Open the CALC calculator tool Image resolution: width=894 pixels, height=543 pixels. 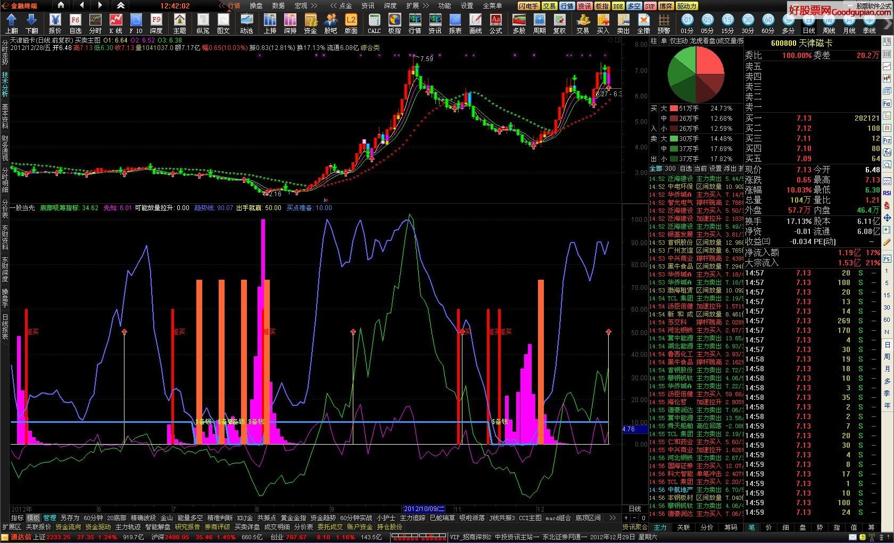point(374,23)
